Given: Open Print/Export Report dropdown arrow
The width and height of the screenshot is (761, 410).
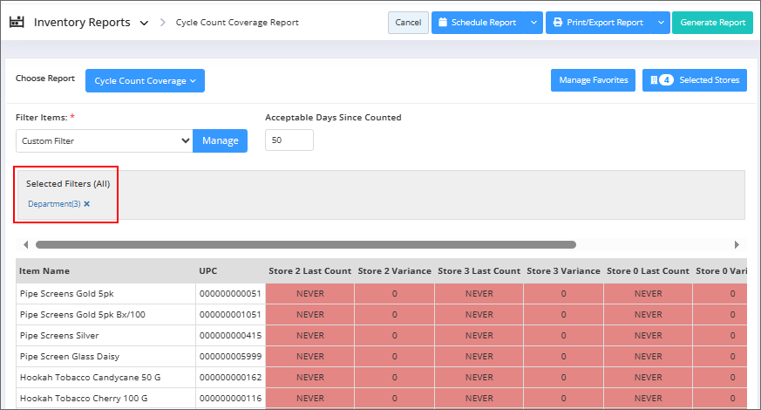Looking at the screenshot, I should coord(660,23).
